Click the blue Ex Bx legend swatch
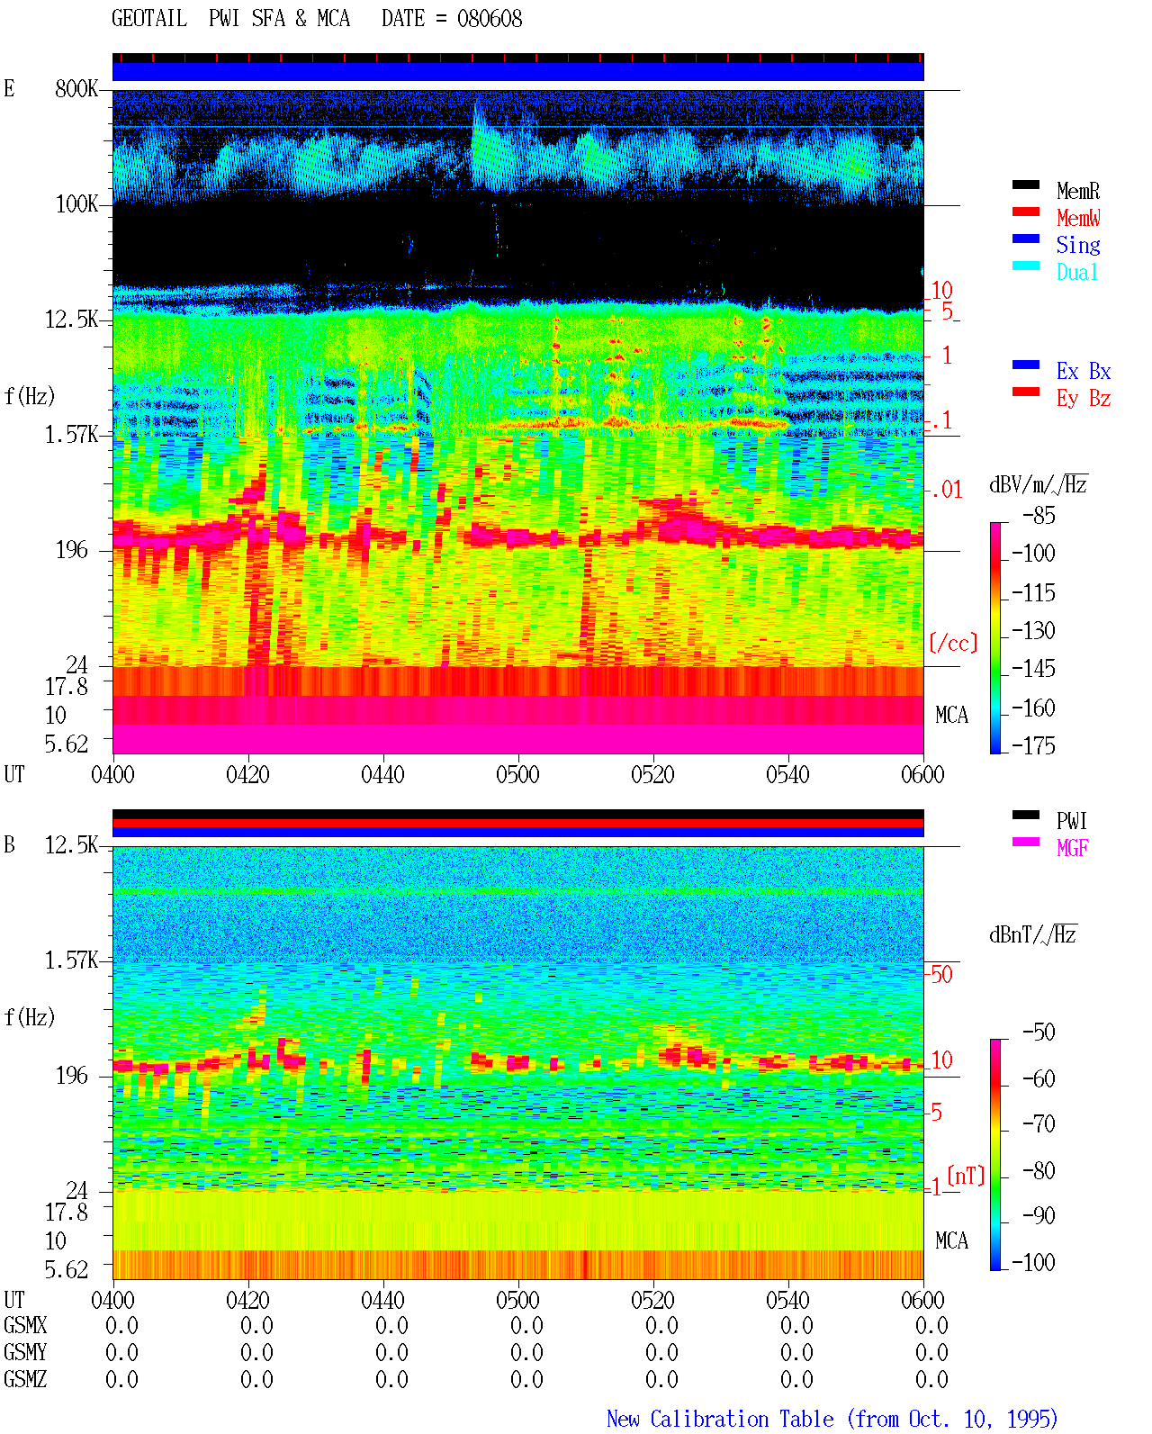 click(1026, 365)
